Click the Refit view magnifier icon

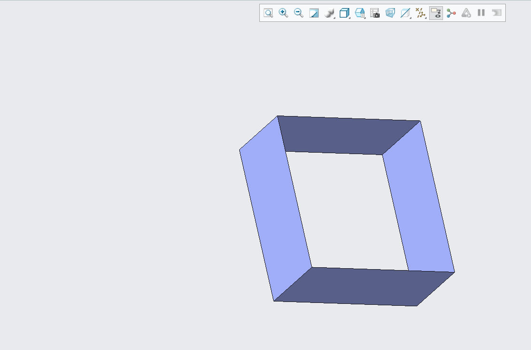click(268, 13)
